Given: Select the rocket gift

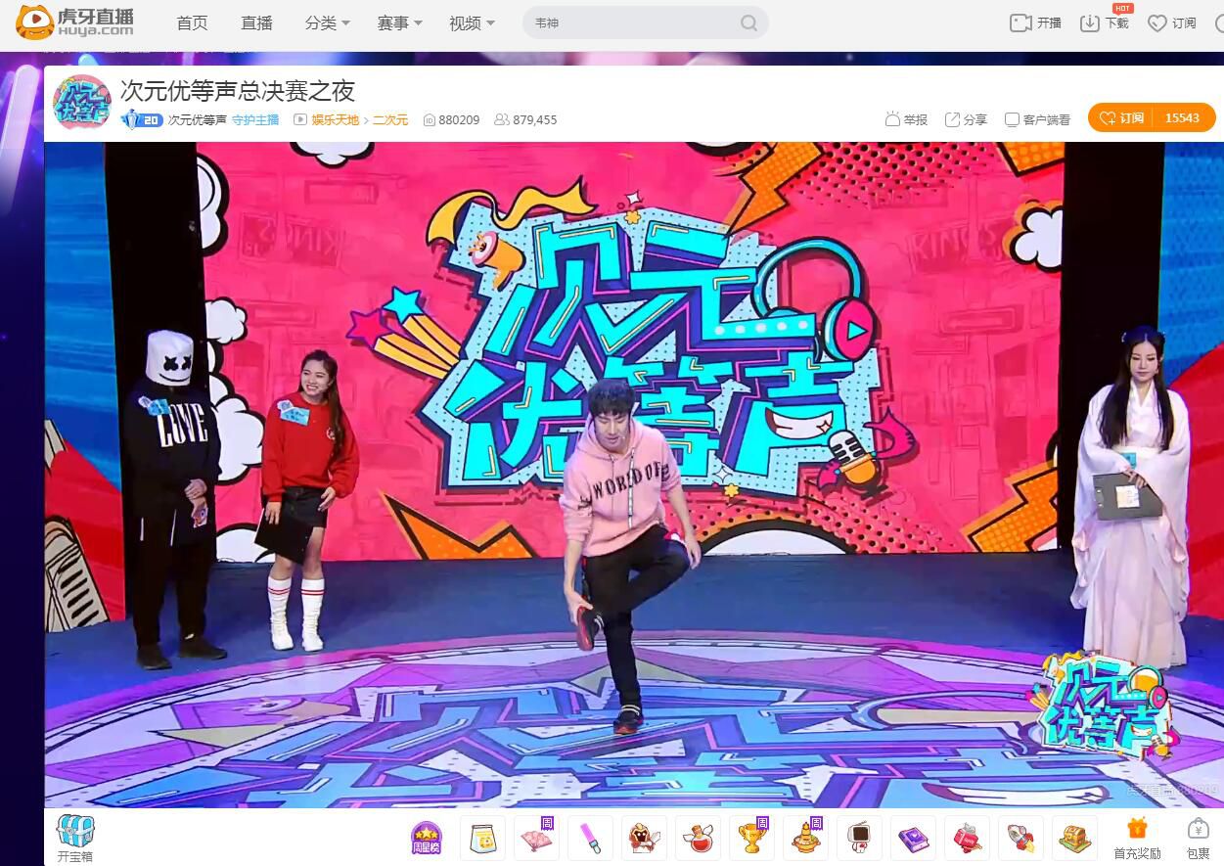Looking at the screenshot, I should tap(1020, 839).
